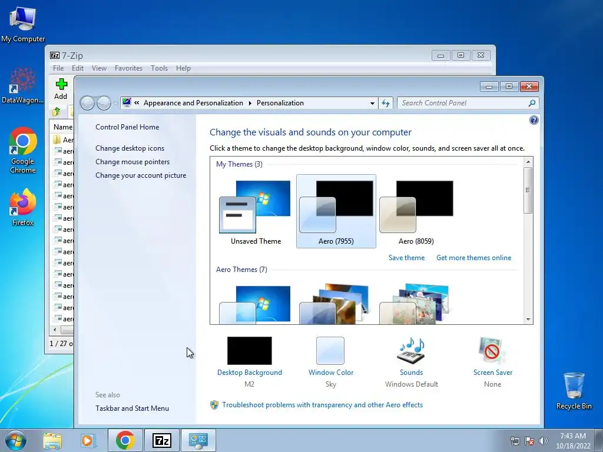This screenshot has height=452, width=603.
Task: Open the Sounds keyboard icon
Action: point(411,351)
